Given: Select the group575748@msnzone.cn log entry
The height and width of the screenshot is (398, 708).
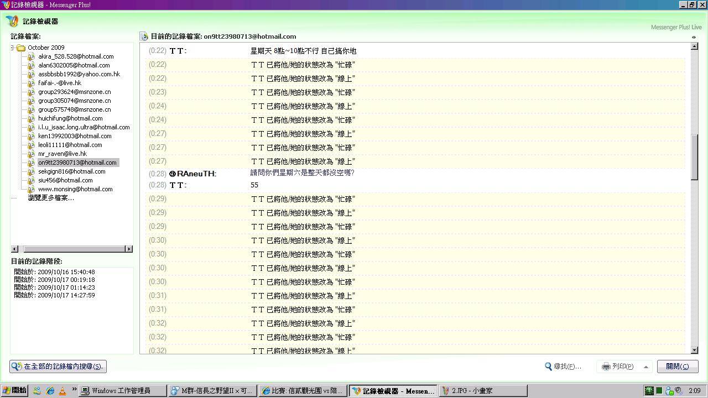Looking at the screenshot, I should pyautogui.click(x=74, y=109).
